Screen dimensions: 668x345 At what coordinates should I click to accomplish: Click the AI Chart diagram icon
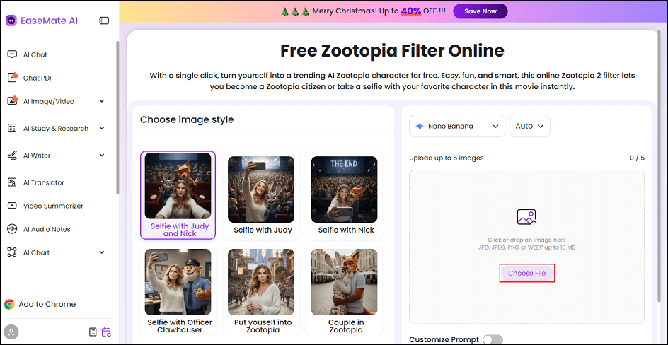(x=12, y=252)
